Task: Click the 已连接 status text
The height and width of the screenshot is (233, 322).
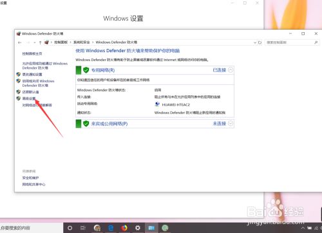Action: click(219, 70)
